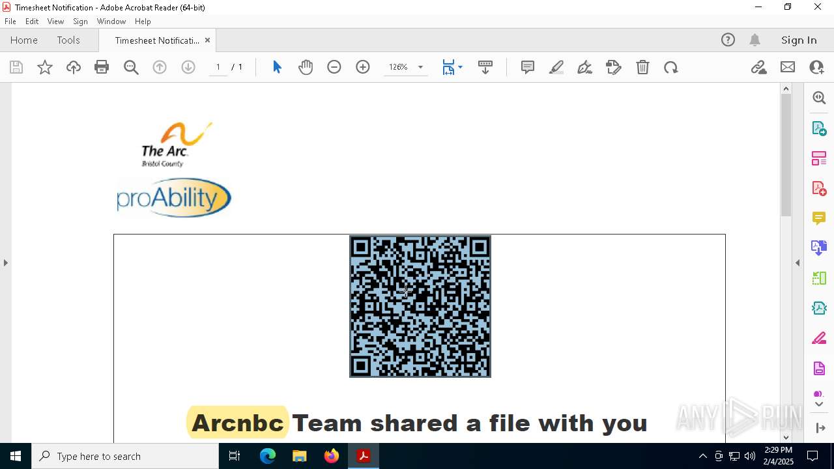Open File Explorer from taskbar
834x469 pixels.
pos(300,456)
